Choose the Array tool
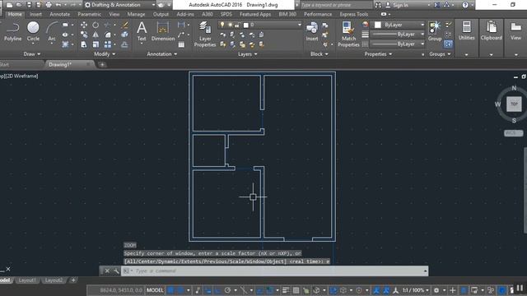Screen dimensions: 527x296 pyautogui.click(x=108, y=44)
